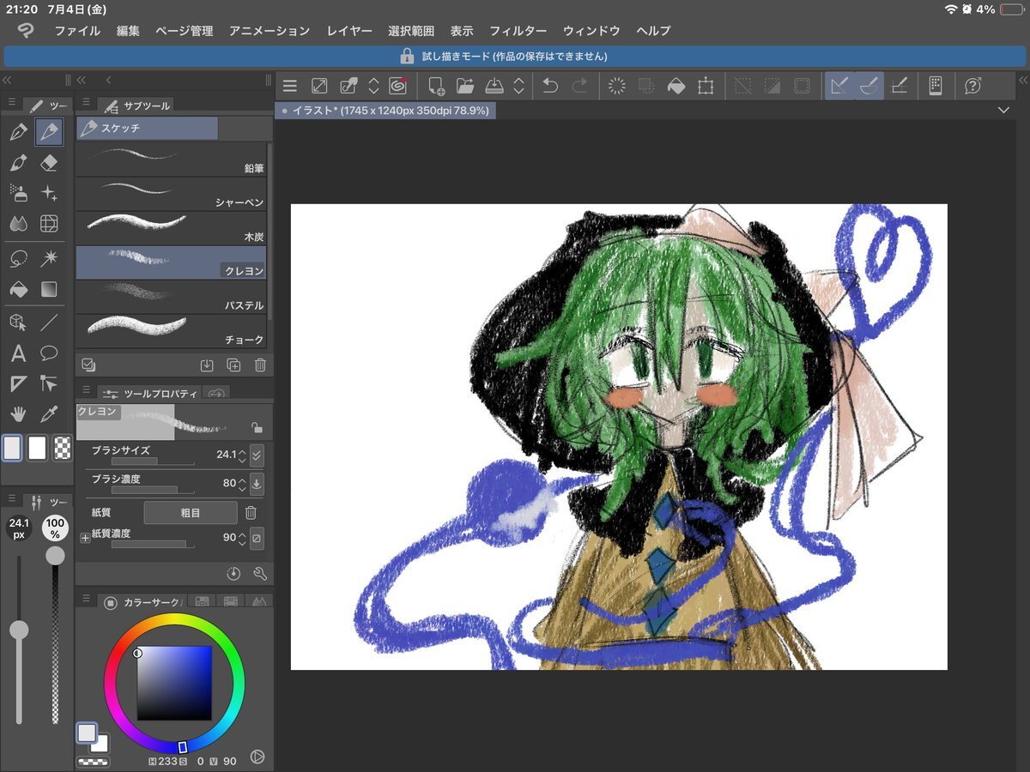Toggle Snap to grid in command bar

(900, 86)
